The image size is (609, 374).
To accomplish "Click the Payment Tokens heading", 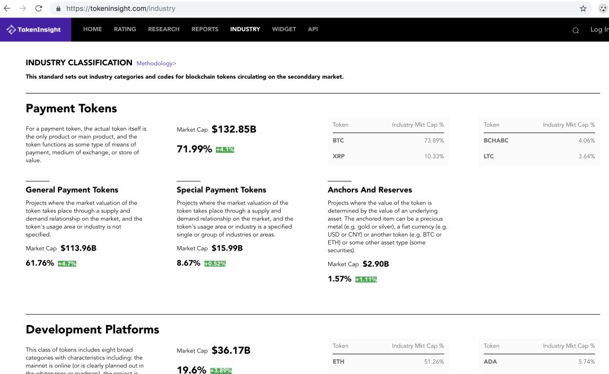I will [x=71, y=108].
